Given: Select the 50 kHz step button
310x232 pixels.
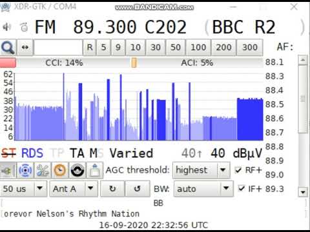Looking at the screenshot, I should [x=176, y=47].
